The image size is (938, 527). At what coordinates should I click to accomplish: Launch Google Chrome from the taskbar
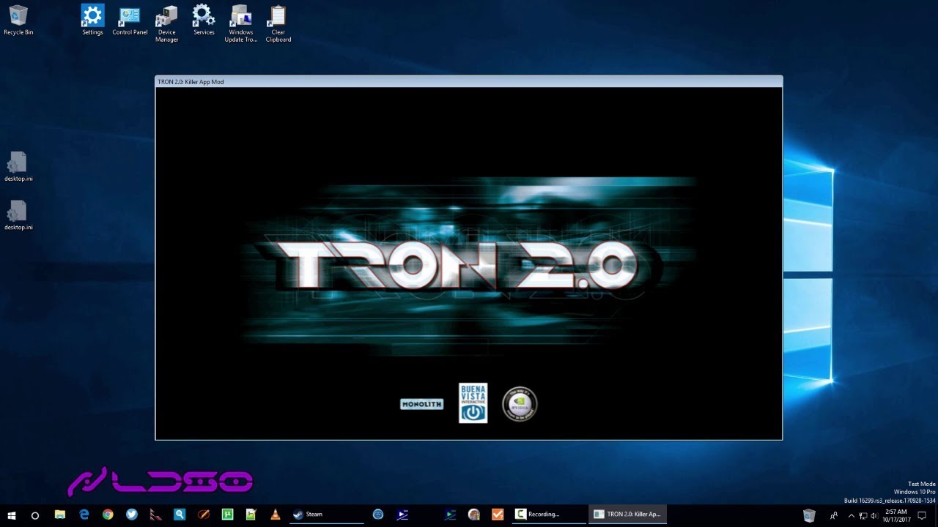coord(108,515)
